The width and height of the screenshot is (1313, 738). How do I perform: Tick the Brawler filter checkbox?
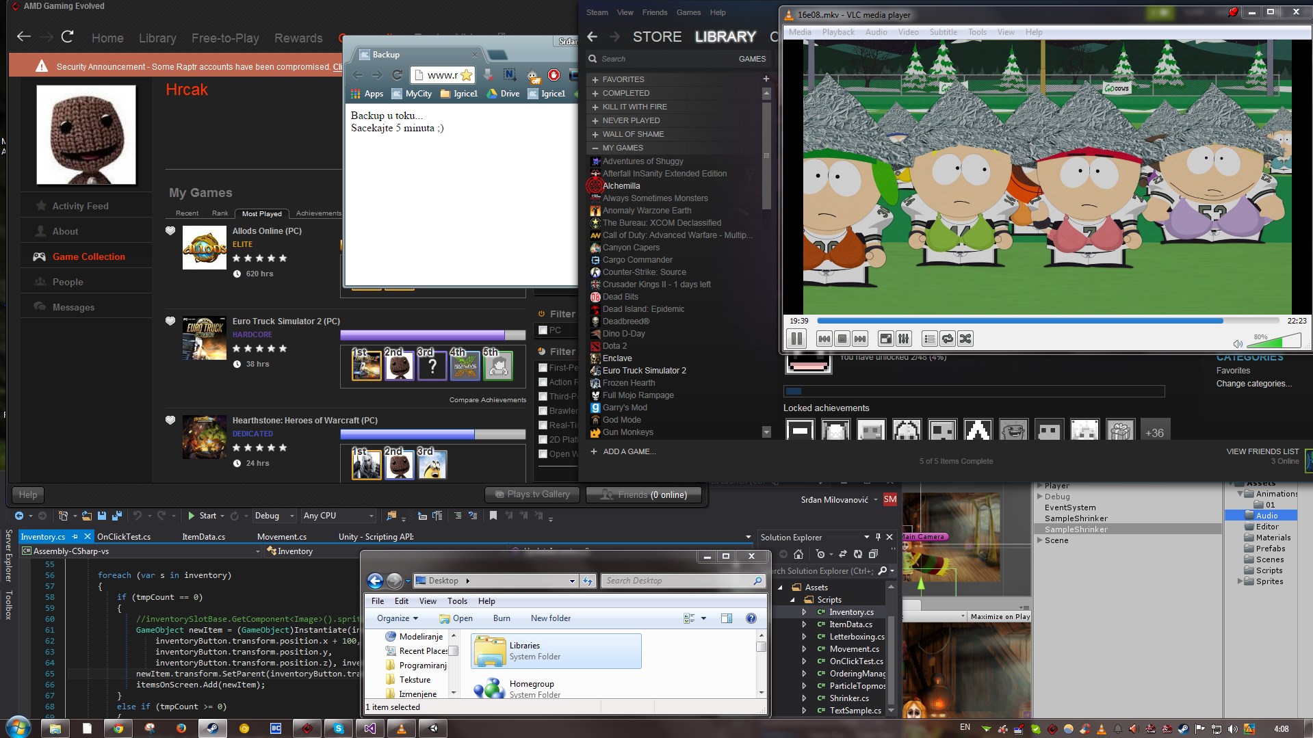(543, 411)
